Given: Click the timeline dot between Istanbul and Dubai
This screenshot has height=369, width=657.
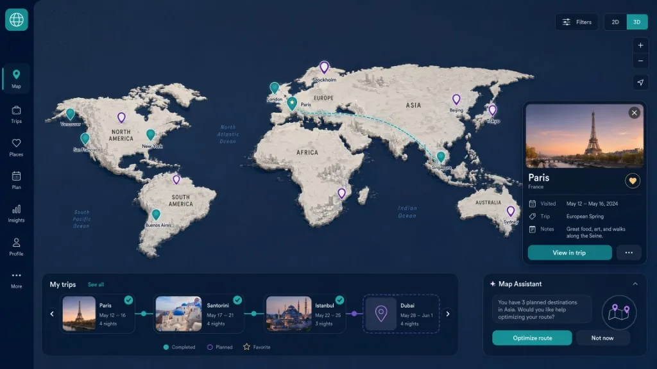Looking at the screenshot, I should (354, 314).
